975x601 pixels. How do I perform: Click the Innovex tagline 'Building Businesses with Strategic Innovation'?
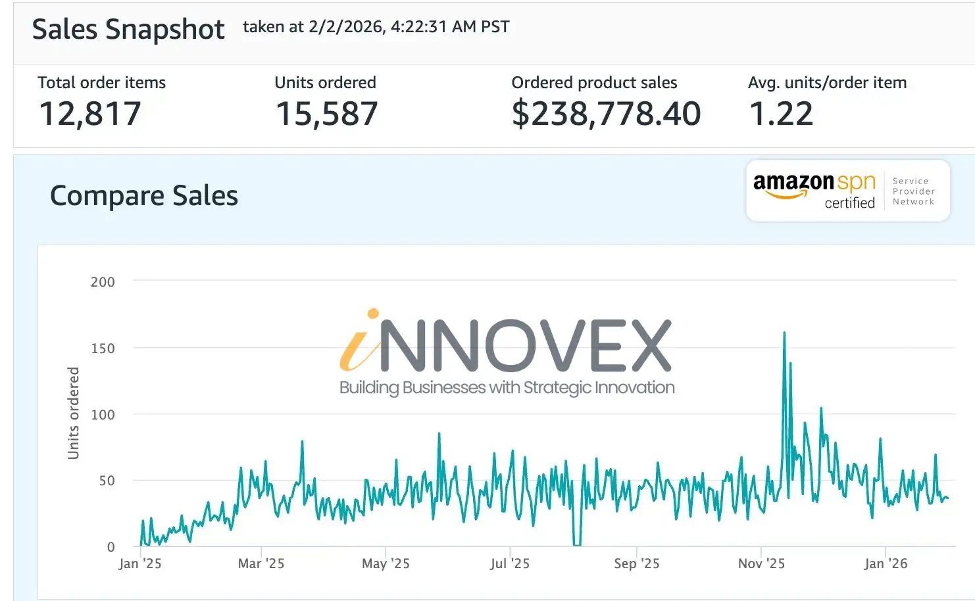pos(507,387)
